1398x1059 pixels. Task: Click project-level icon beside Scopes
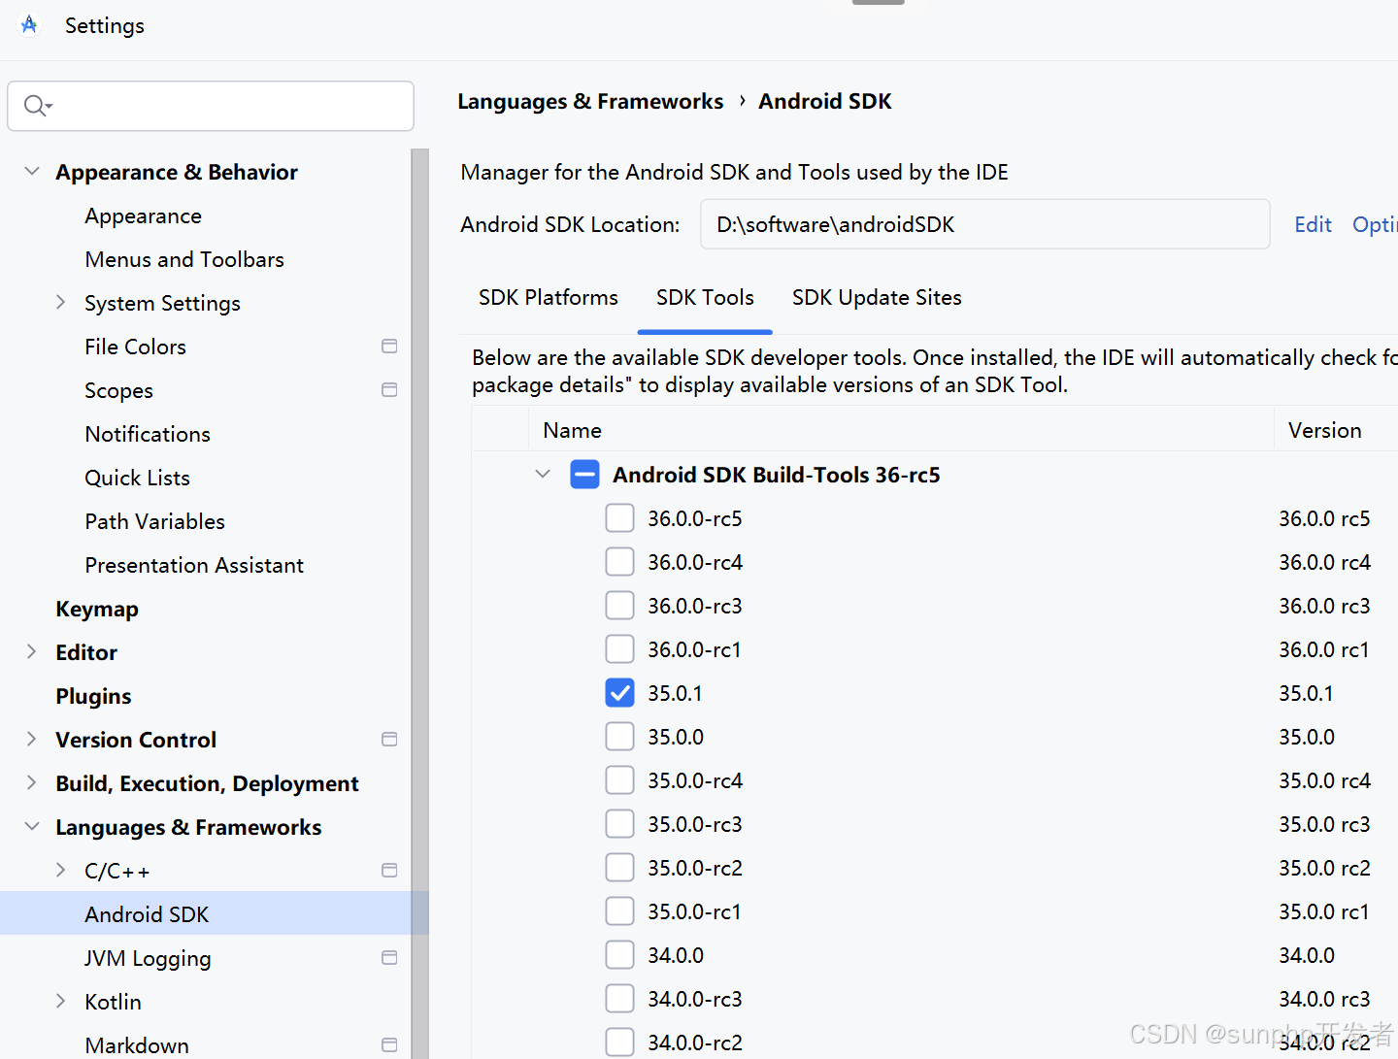pyautogui.click(x=389, y=390)
